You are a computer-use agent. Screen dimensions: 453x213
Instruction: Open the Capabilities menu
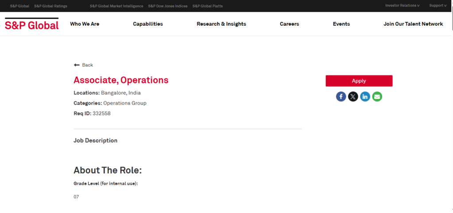click(x=148, y=24)
